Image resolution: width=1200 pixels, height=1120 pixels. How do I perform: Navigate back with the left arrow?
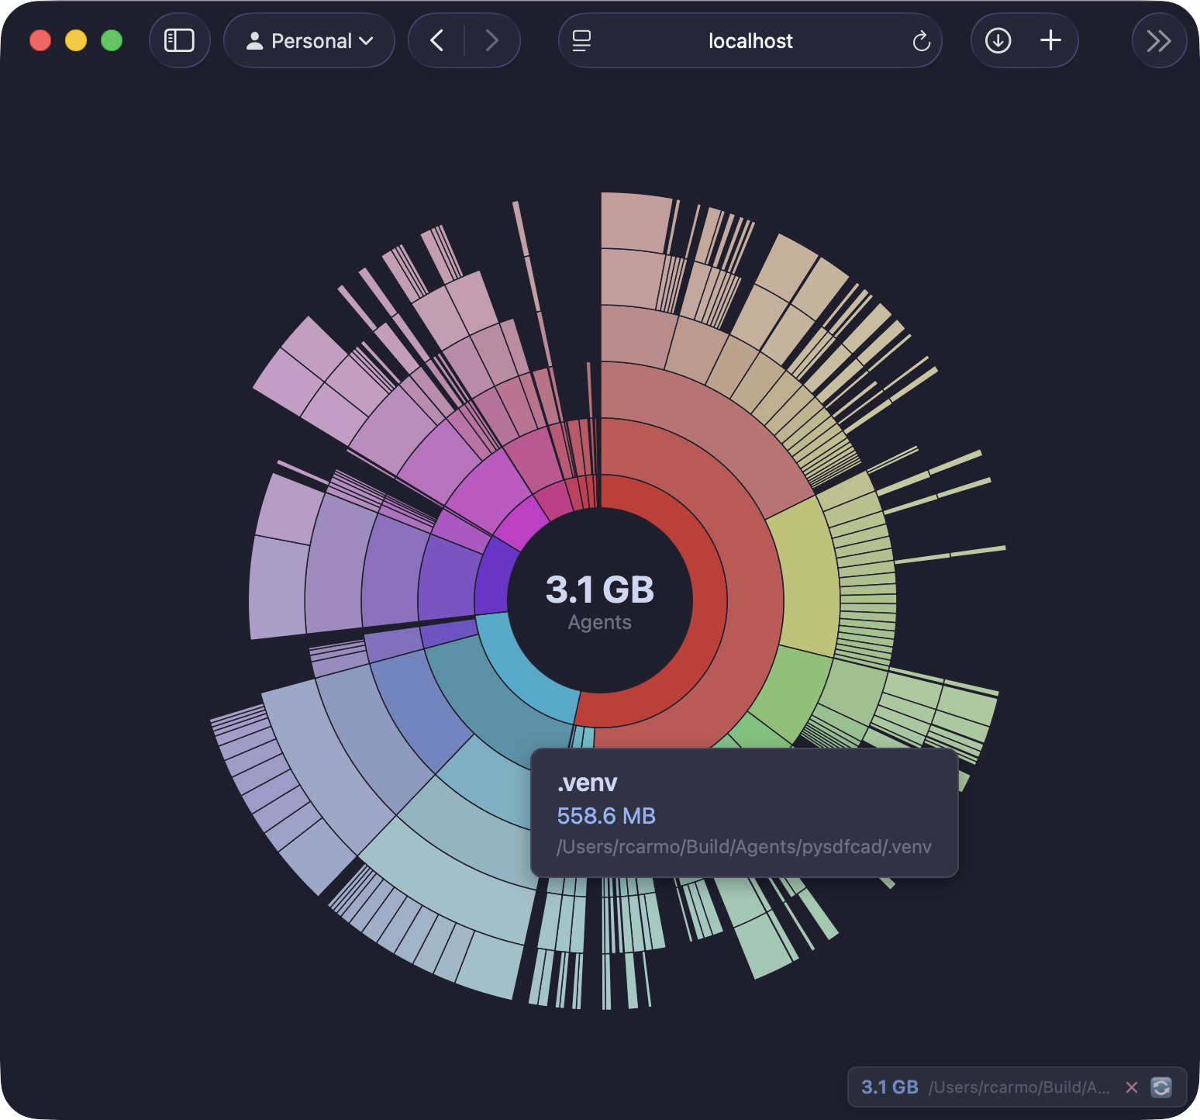click(x=436, y=40)
